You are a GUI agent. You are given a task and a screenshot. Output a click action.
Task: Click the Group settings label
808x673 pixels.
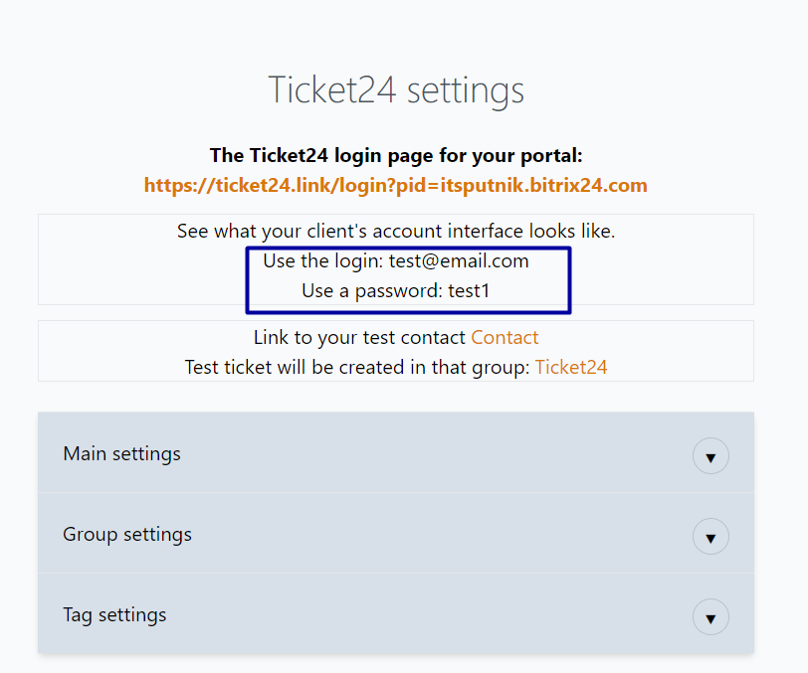(127, 535)
